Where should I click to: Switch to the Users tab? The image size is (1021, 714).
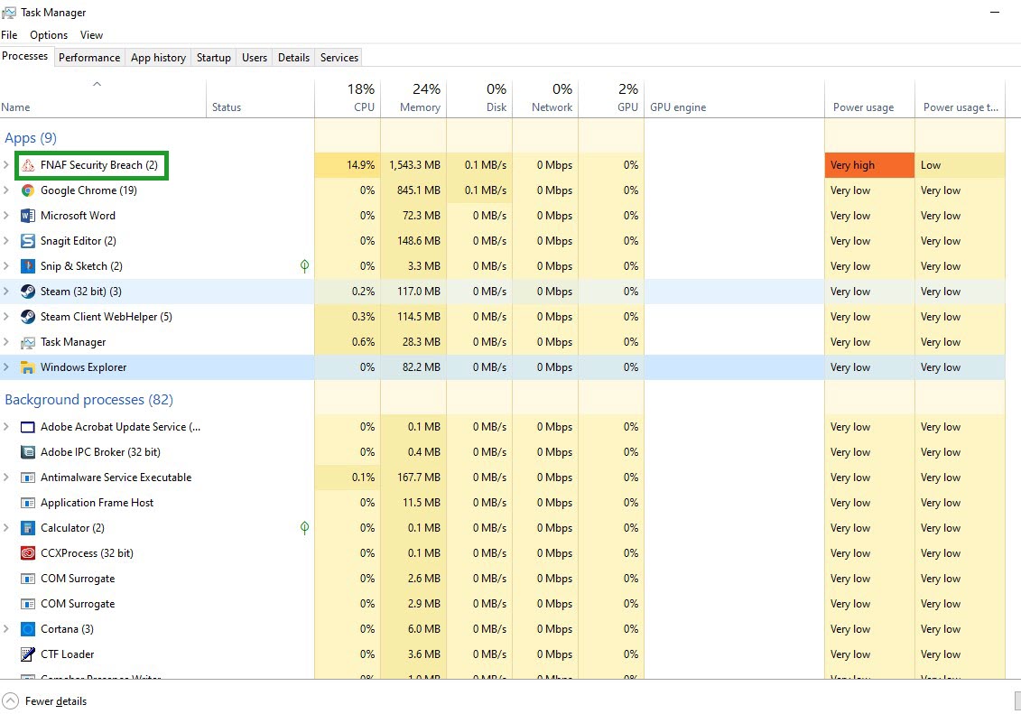(x=255, y=57)
